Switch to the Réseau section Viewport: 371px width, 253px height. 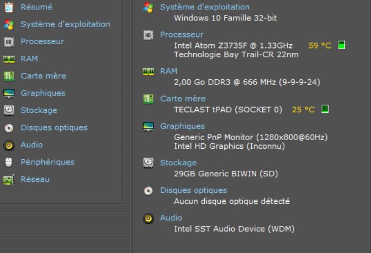coord(35,179)
